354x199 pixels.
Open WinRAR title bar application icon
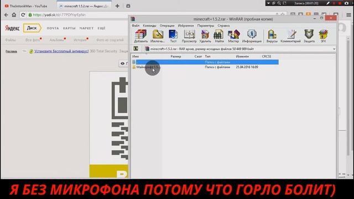[133, 19]
